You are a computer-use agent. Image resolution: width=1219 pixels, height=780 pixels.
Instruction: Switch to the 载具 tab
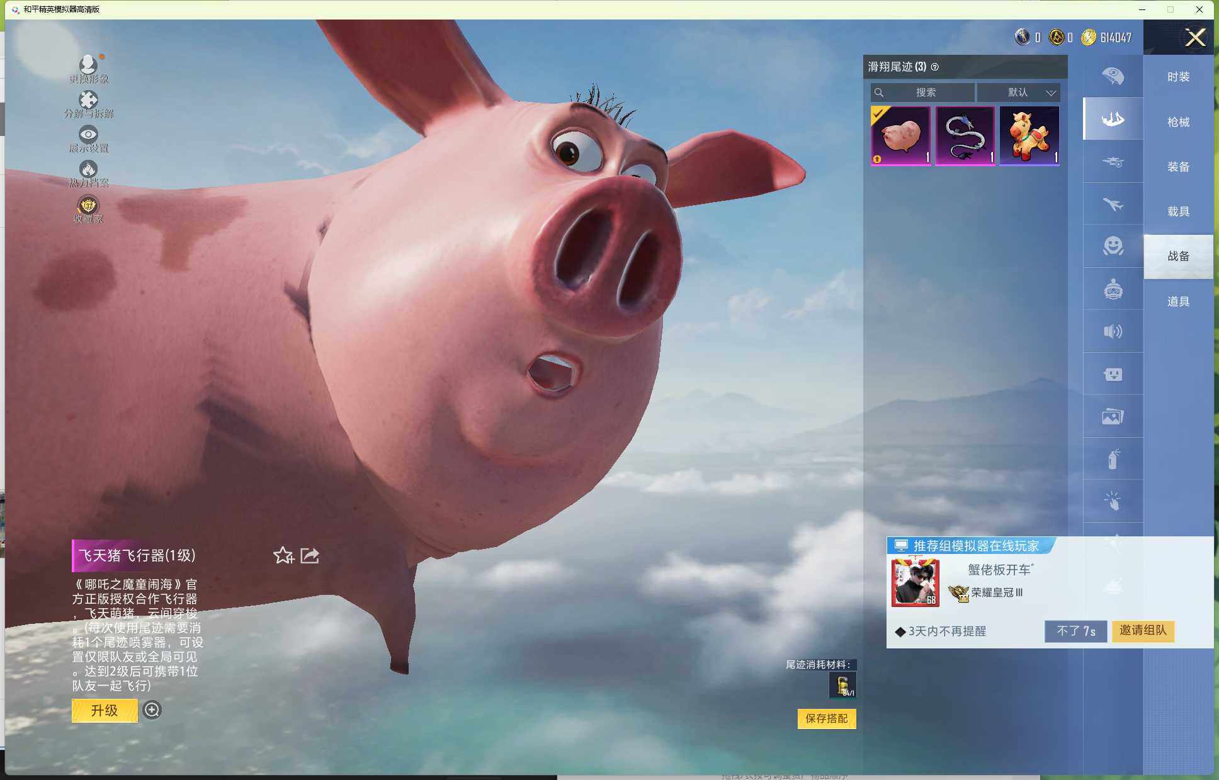1177,212
